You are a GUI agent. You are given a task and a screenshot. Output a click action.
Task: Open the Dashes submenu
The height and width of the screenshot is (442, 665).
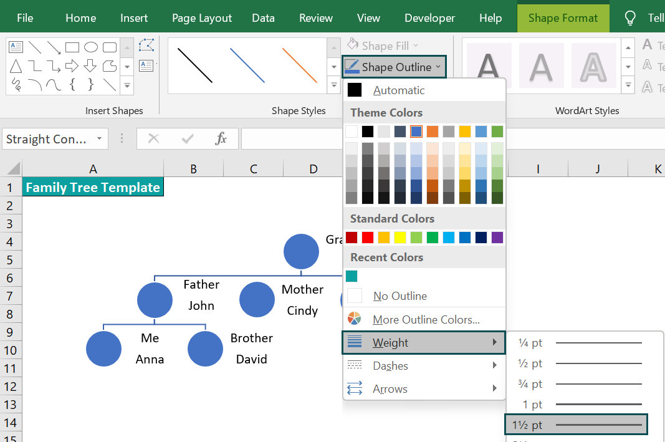(x=424, y=365)
